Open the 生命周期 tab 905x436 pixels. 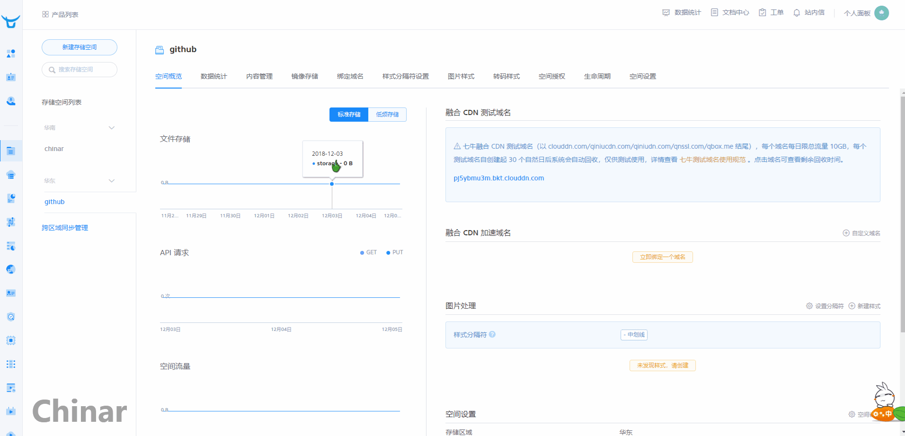(x=597, y=76)
